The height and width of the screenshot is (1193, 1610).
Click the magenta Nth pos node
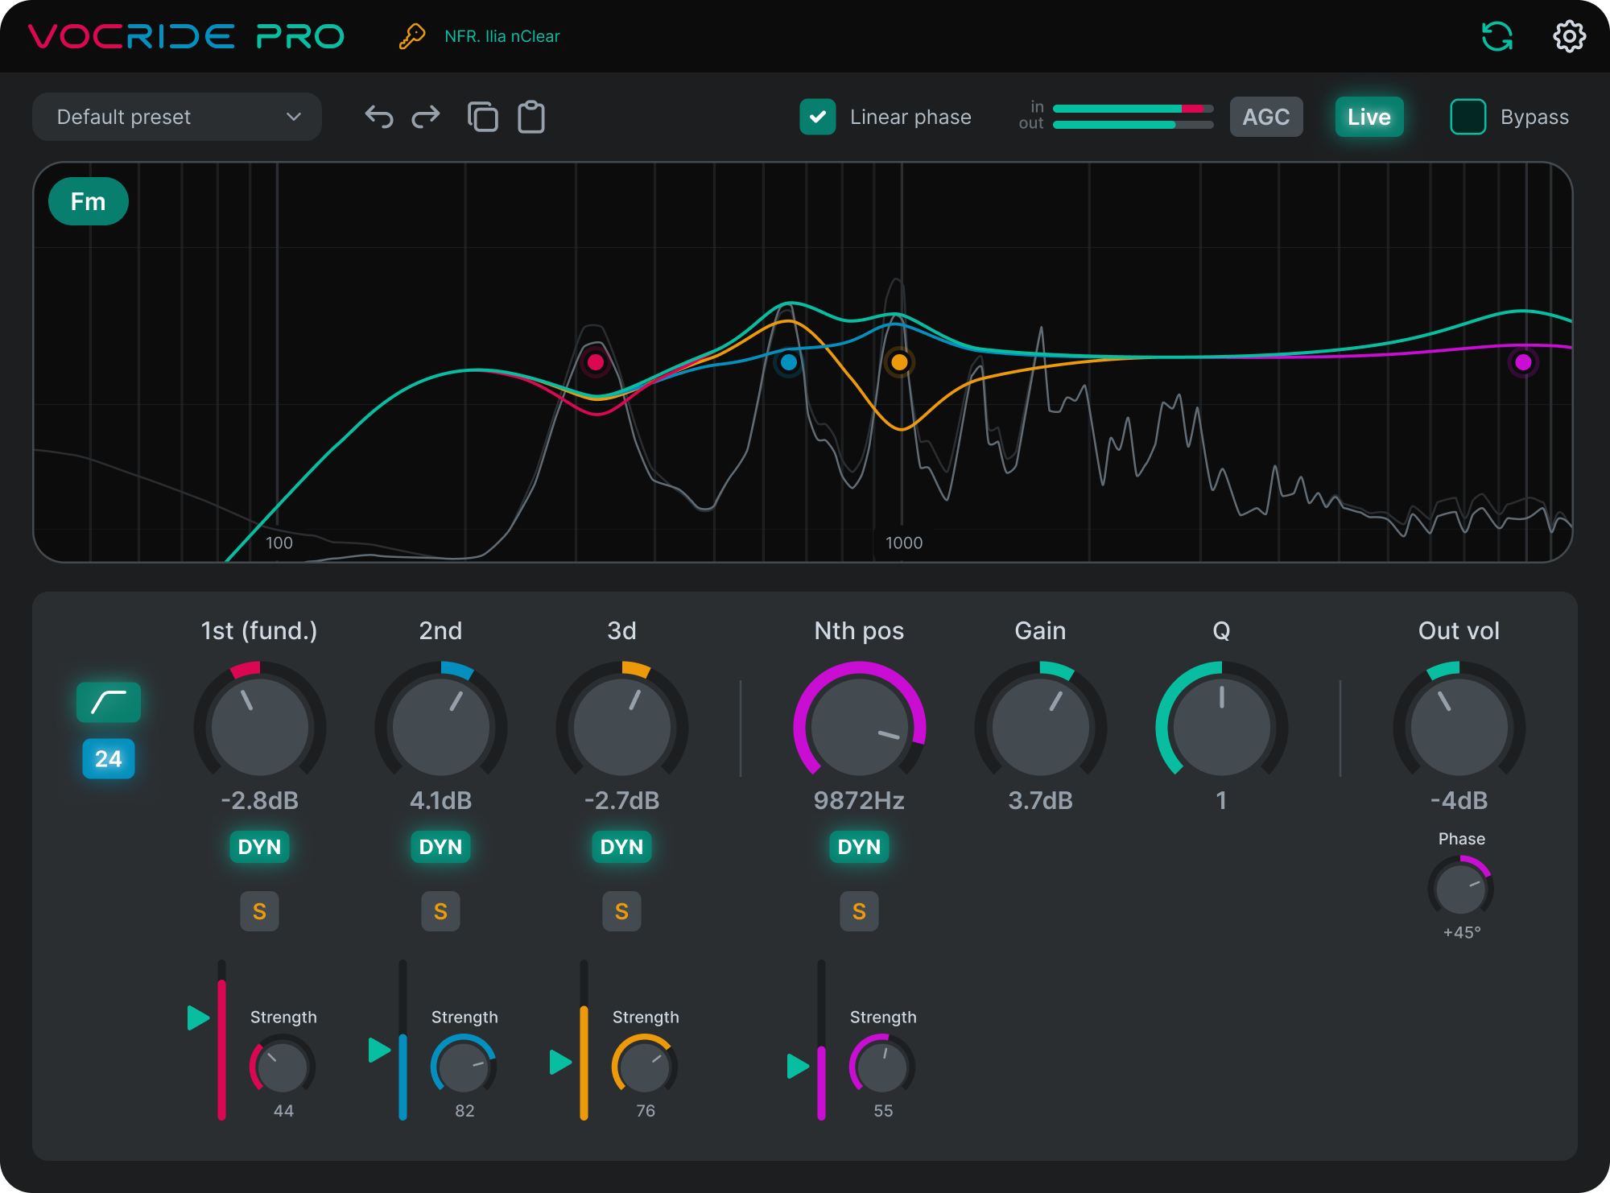[1523, 362]
